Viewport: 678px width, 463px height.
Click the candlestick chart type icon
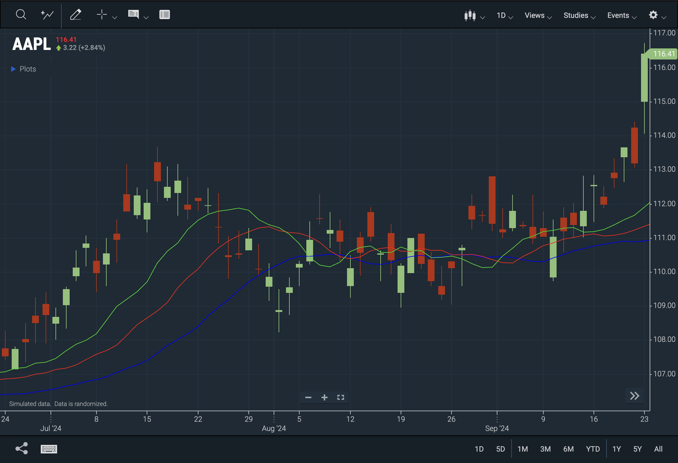pos(470,15)
